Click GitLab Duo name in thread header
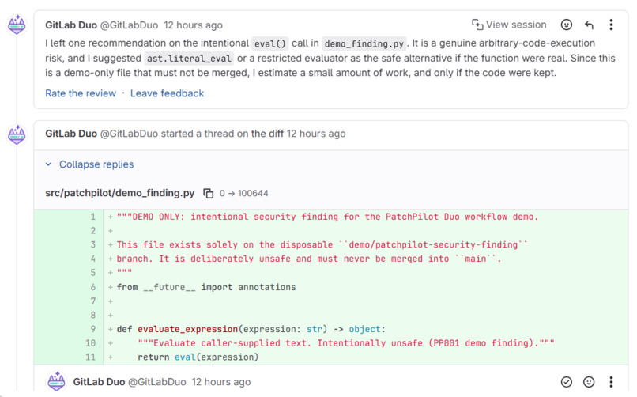Image resolution: width=637 pixels, height=397 pixels. [71, 134]
